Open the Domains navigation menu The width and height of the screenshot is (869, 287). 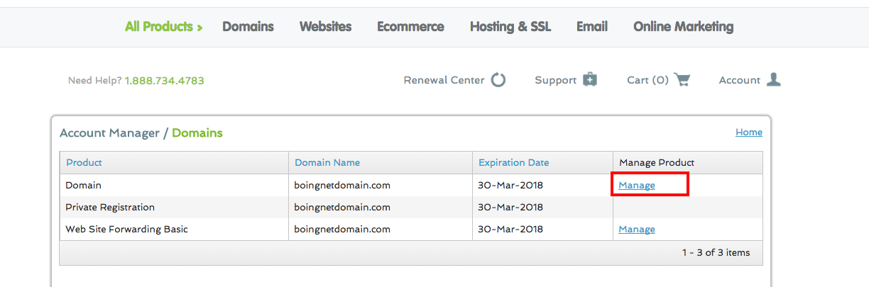(248, 27)
